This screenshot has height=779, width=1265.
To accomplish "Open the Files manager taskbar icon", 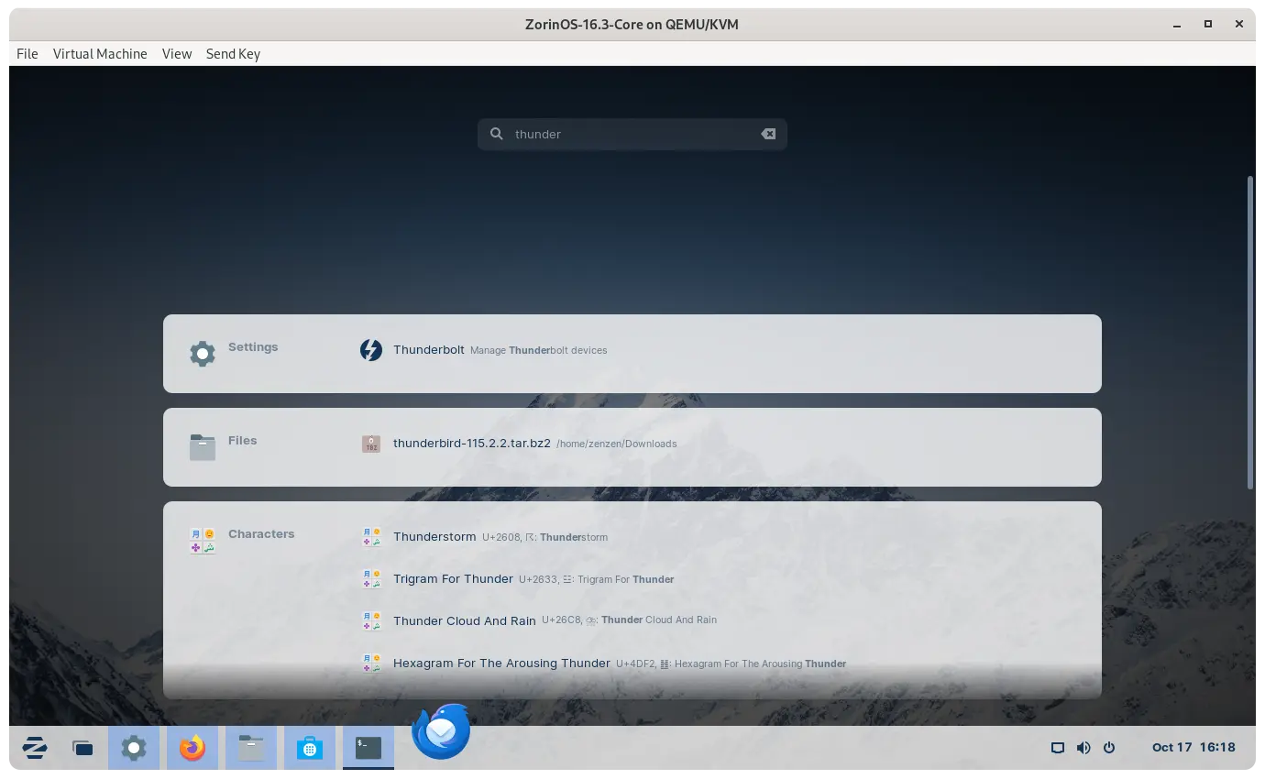I will point(251,748).
